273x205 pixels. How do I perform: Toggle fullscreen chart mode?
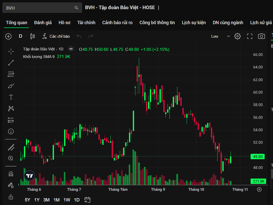[250, 36]
